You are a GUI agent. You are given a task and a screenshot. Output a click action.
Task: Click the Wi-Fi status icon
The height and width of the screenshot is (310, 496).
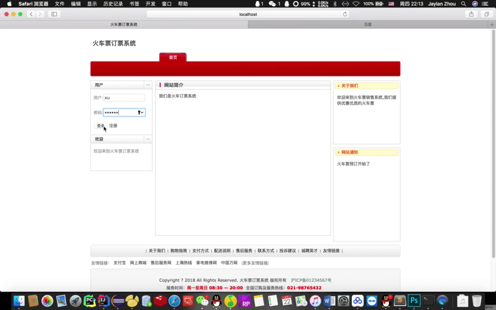pyautogui.click(x=356, y=4)
